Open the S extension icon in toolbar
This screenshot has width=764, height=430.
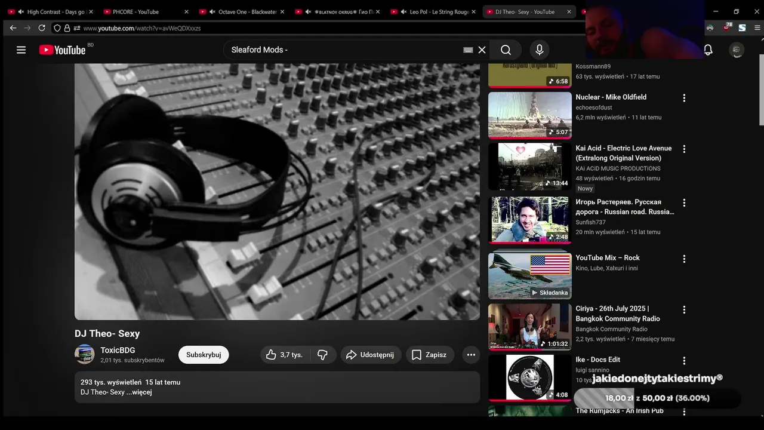(x=742, y=28)
